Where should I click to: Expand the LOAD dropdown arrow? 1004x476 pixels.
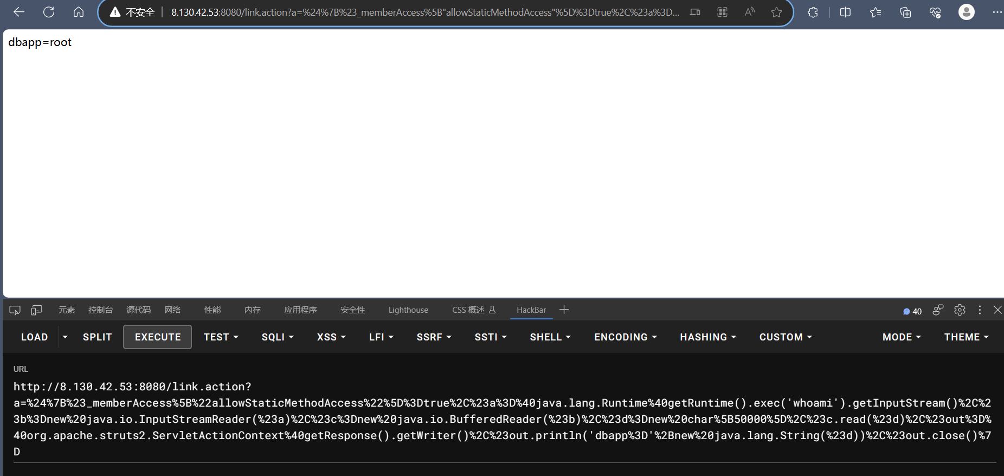(65, 337)
